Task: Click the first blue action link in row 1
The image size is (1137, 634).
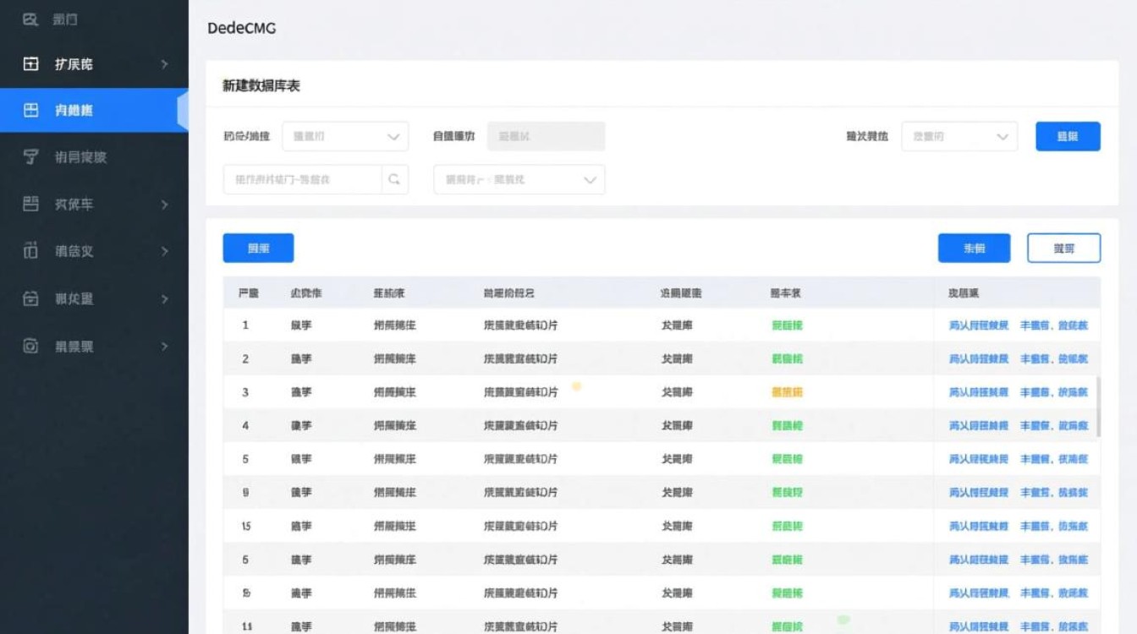Action: [x=978, y=325]
